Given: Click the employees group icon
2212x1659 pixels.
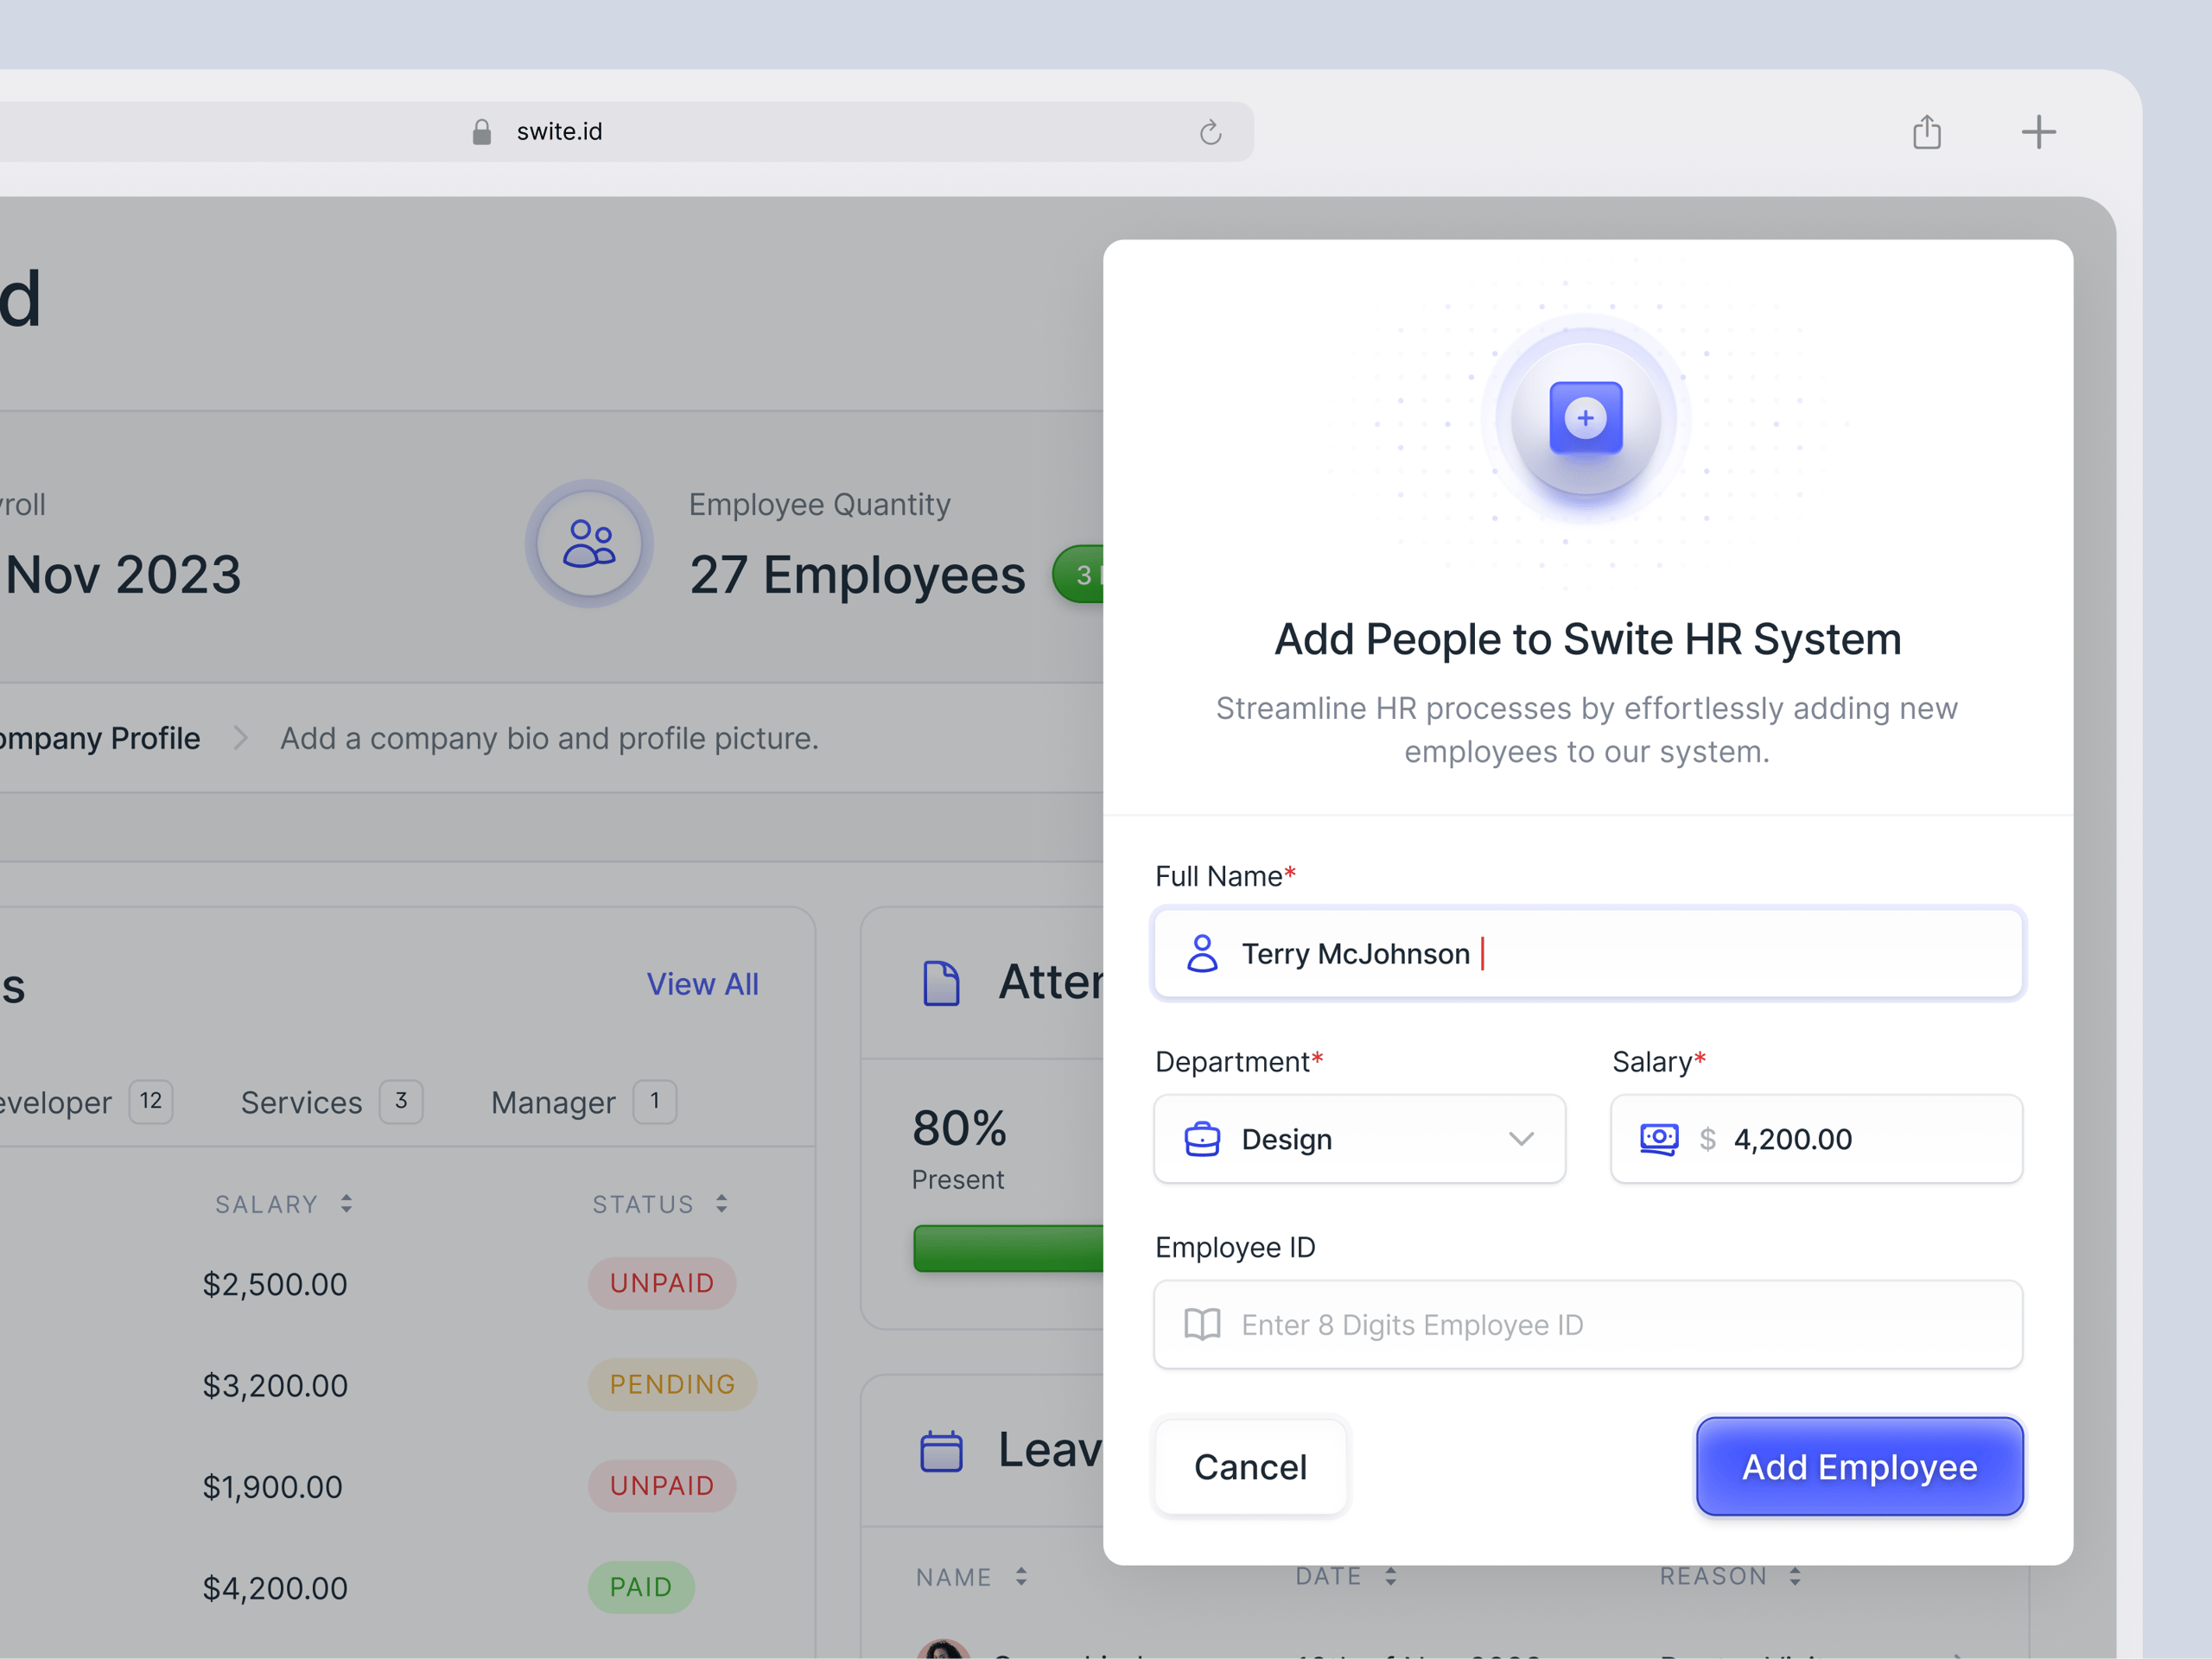Looking at the screenshot, I should click(589, 543).
